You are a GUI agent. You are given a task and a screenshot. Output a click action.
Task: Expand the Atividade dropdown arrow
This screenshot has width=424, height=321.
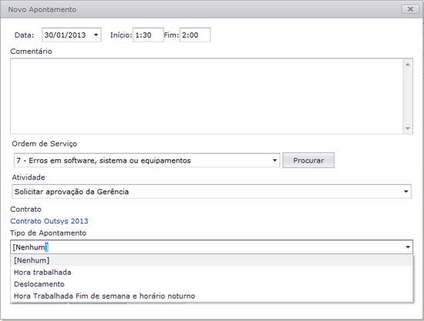coord(405,192)
